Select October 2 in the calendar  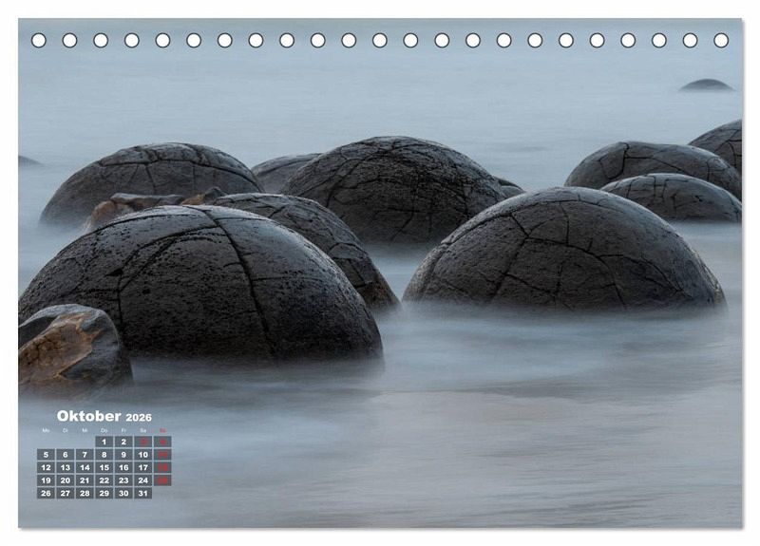coord(123,442)
